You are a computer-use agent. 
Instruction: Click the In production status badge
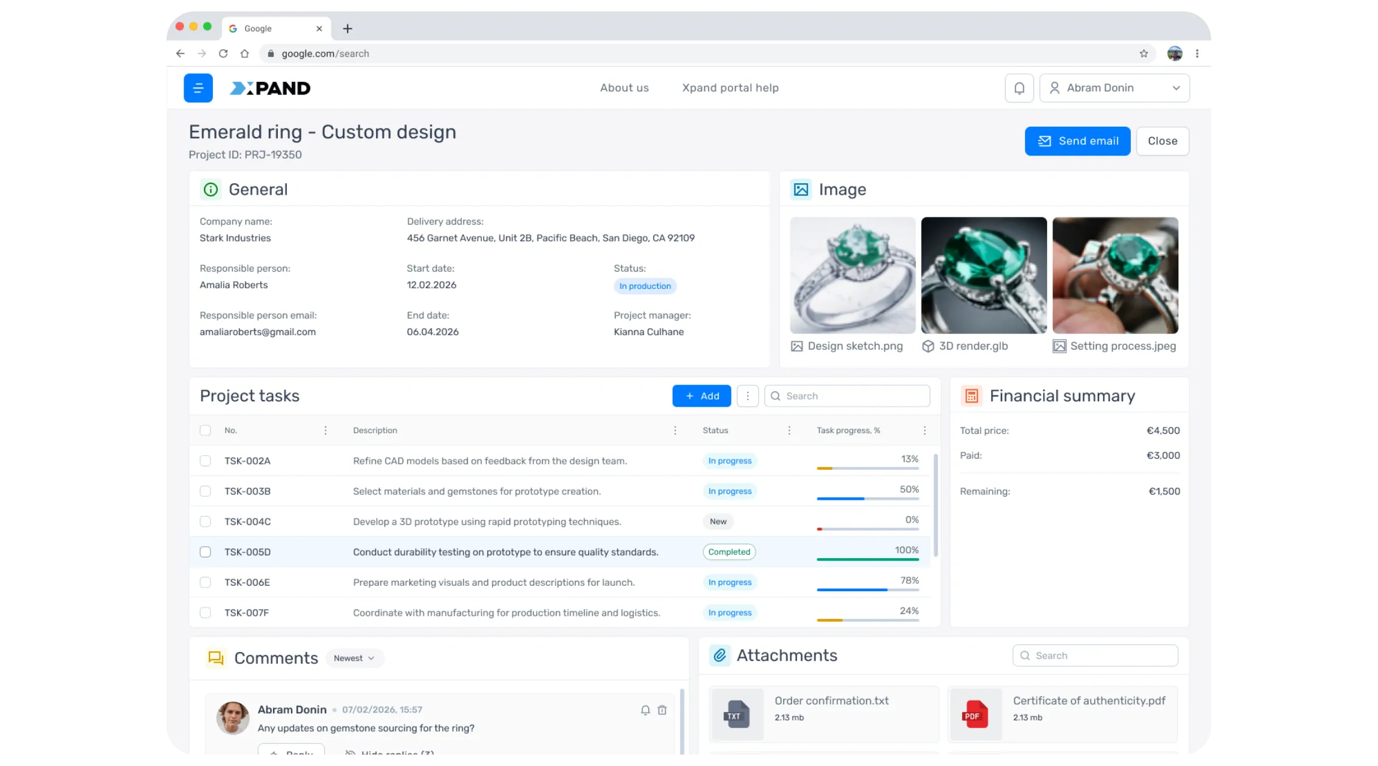point(645,286)
